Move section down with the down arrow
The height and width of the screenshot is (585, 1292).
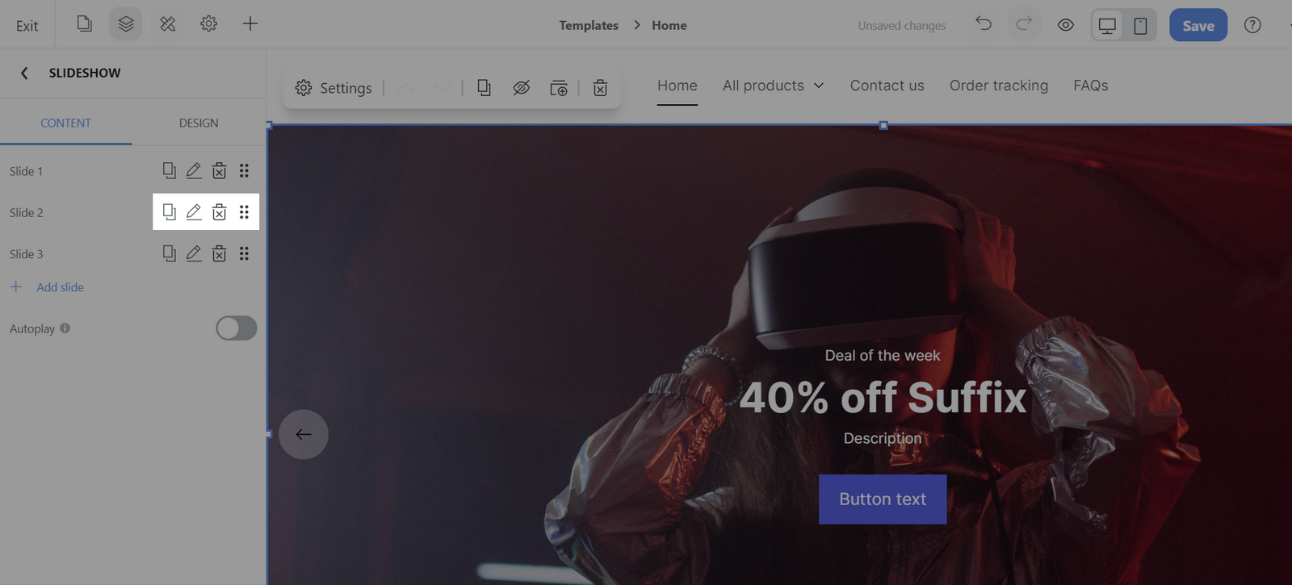pos(442,88)
